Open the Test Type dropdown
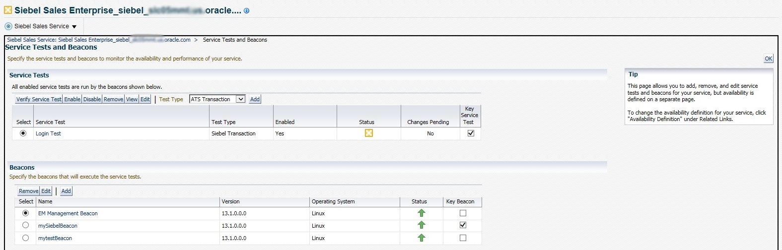782x250 pixels. point(217,99)
